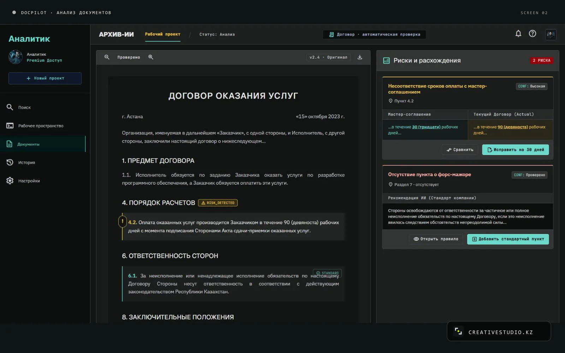Click the Сравнить button
Screen dimensions: 565x353
pyautogui.click(x=460, y=150)
